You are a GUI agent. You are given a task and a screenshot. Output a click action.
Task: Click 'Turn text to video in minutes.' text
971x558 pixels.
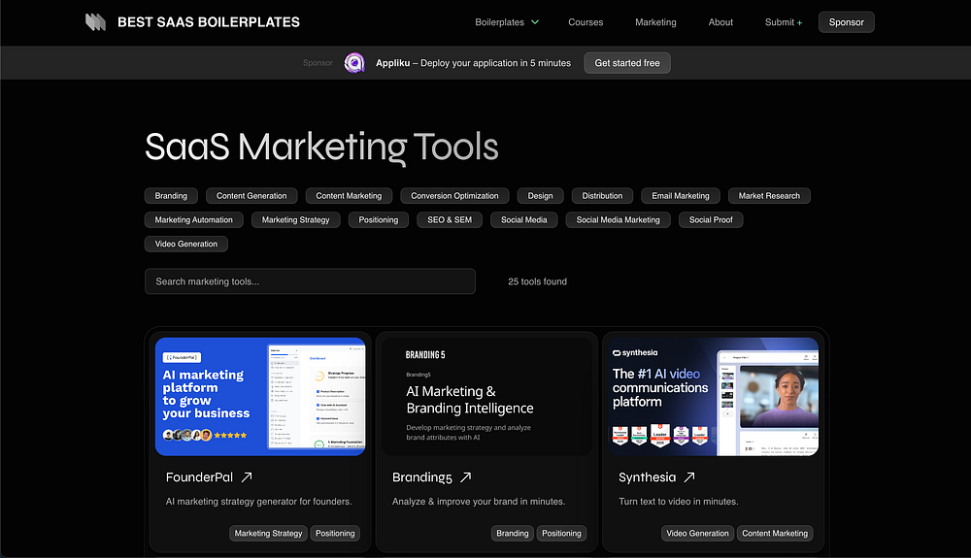[678, 502]
